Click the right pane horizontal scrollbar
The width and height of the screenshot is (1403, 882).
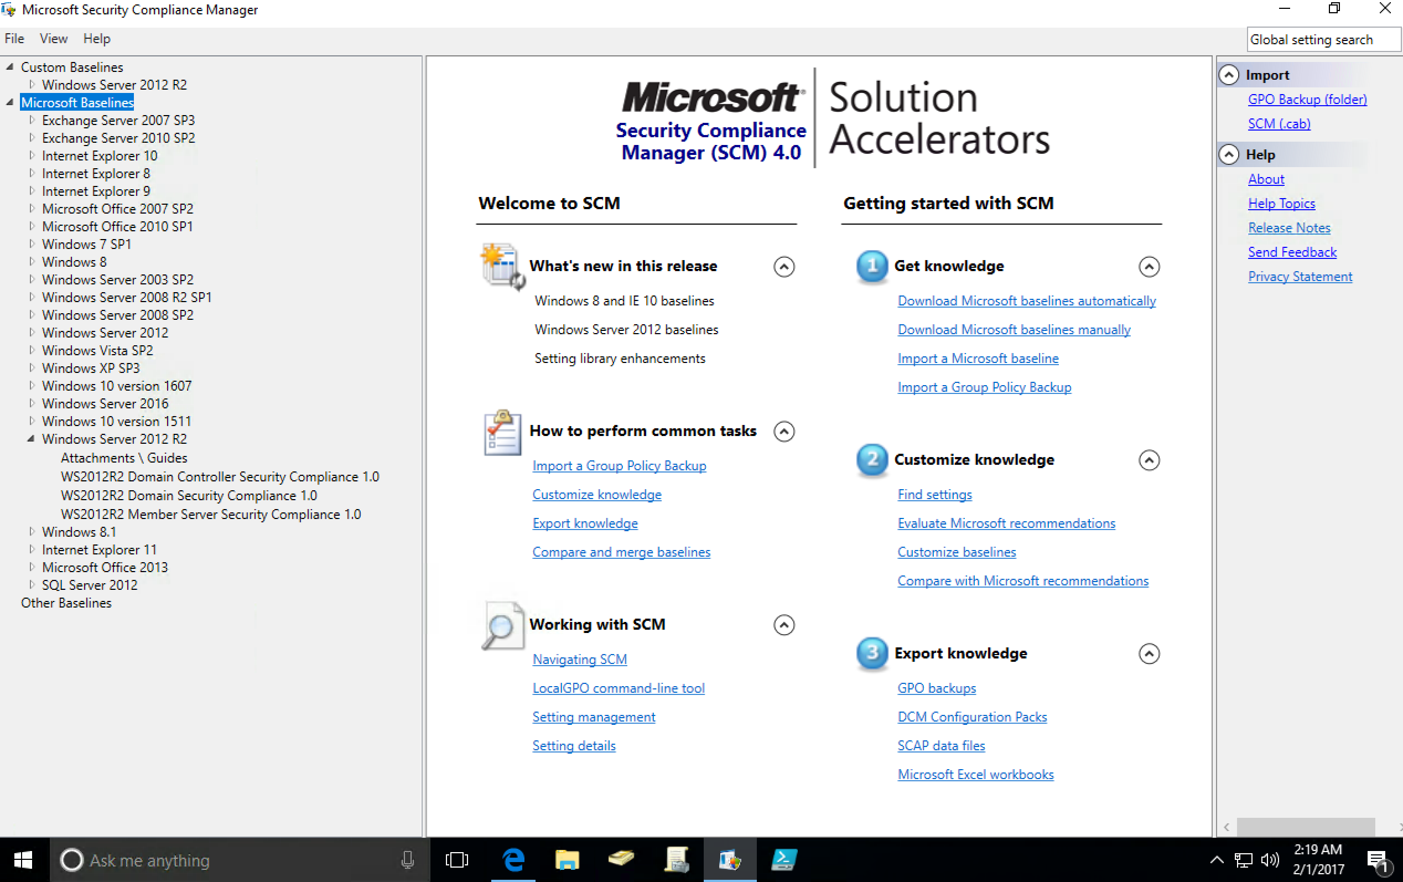pos(1306,827)
